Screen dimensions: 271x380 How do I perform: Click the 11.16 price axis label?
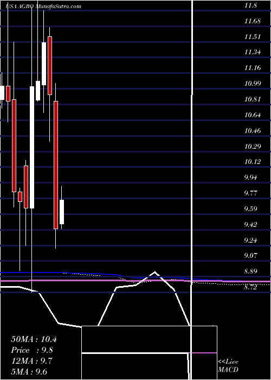253,68
